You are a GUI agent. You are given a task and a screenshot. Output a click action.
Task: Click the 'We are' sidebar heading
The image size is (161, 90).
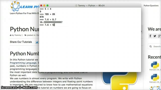tap(154, 29)
